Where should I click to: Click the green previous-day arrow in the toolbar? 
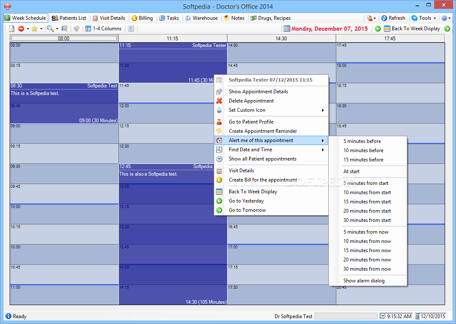pyautogui.click(x=378, y=29)
